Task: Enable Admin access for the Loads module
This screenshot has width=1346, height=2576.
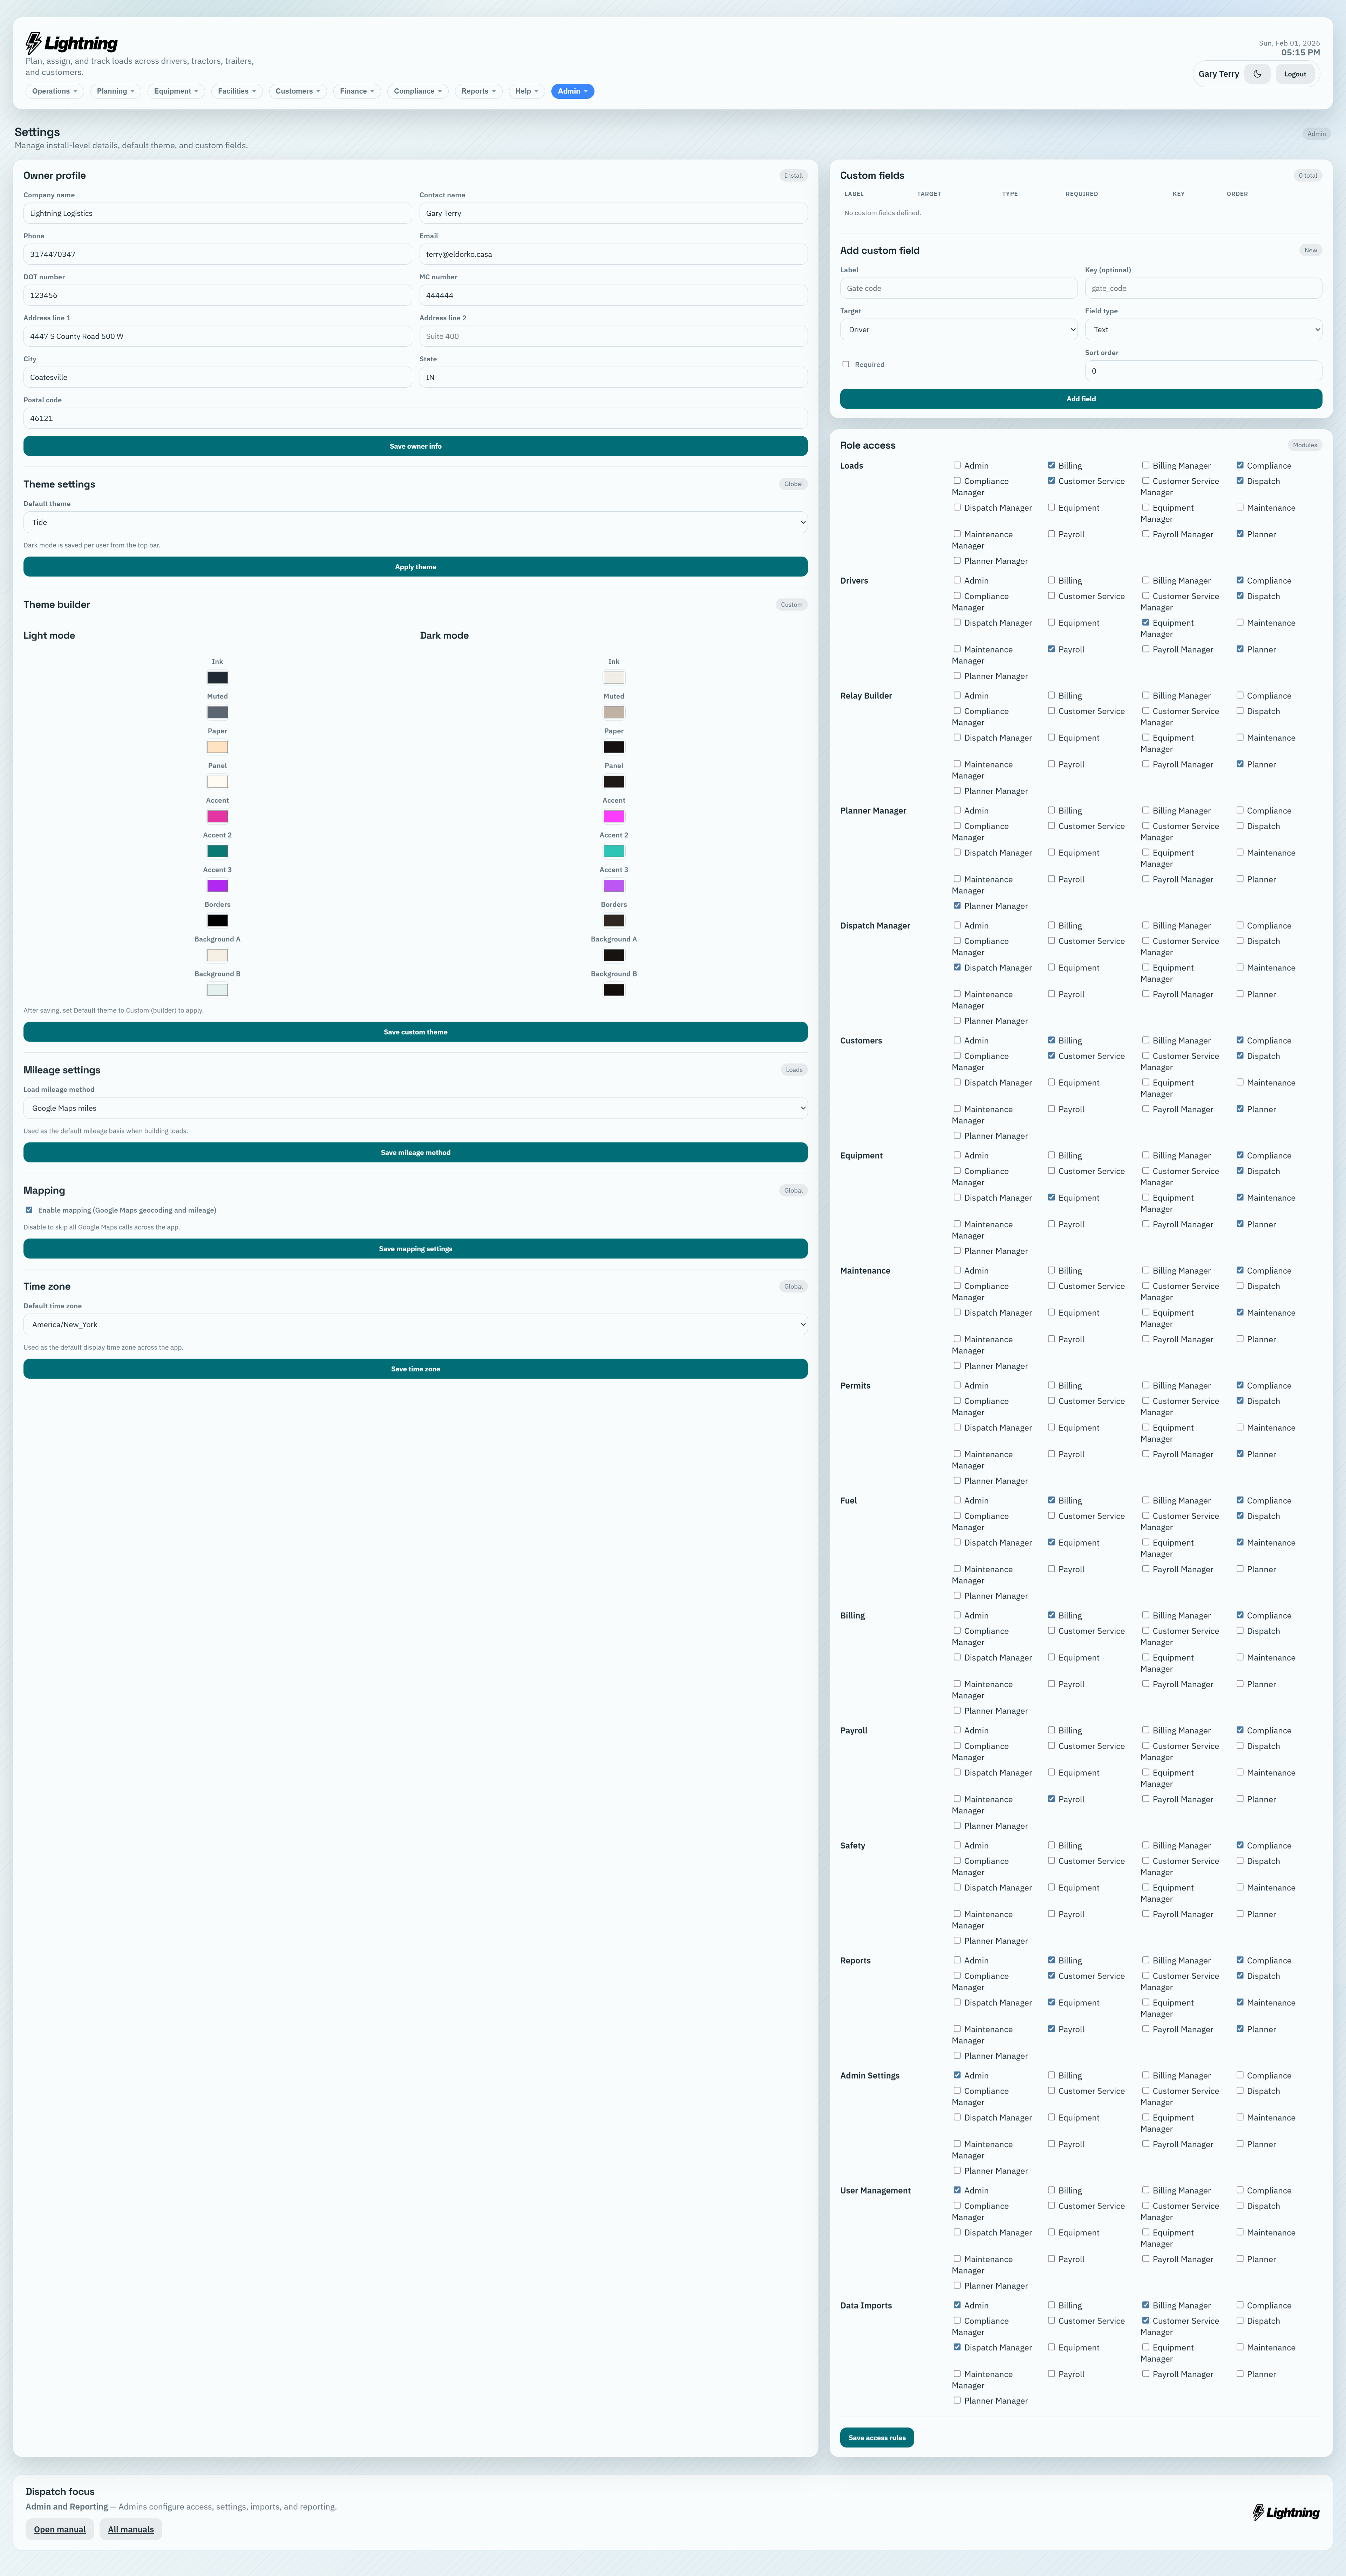Action: tap(957, 465)
